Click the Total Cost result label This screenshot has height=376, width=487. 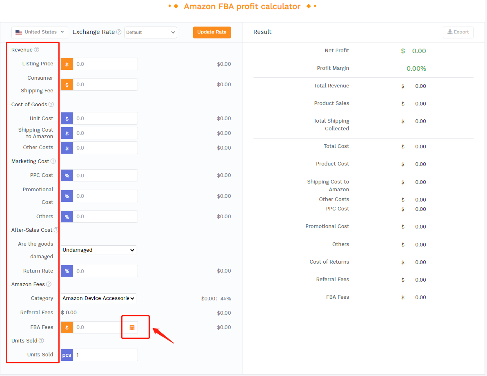tap(336, 146)
